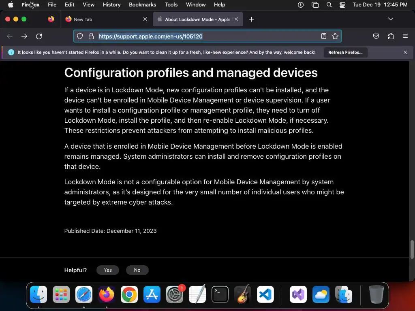This screenshot has height=311, width=415.
Task: Open System Settings from the dock
Action: 175,294
